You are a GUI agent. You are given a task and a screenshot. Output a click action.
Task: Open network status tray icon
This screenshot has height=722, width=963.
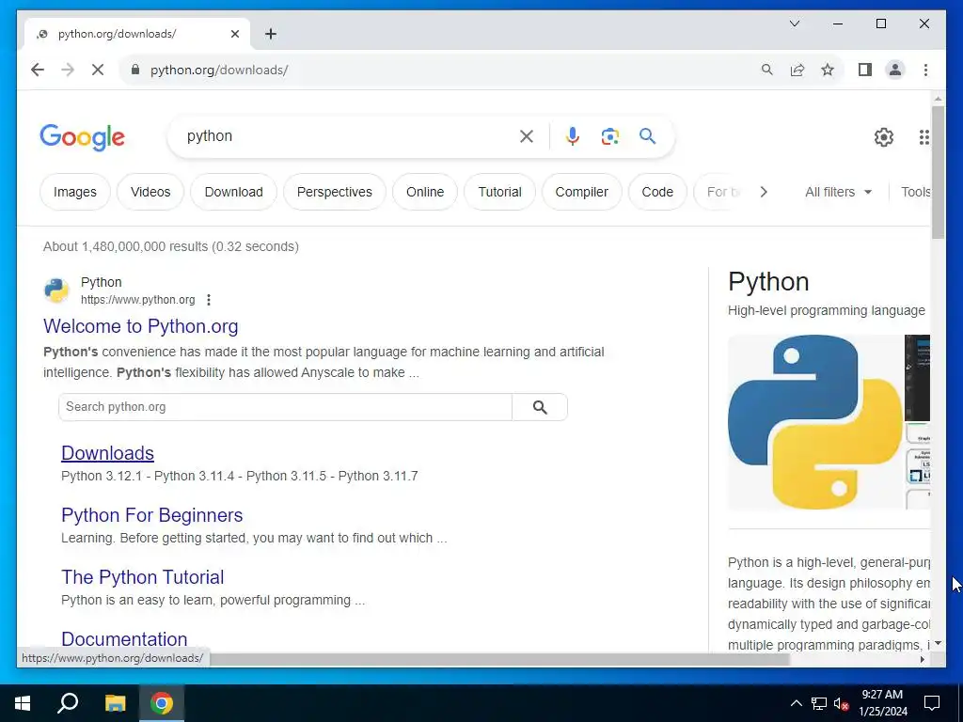(819, 703)
